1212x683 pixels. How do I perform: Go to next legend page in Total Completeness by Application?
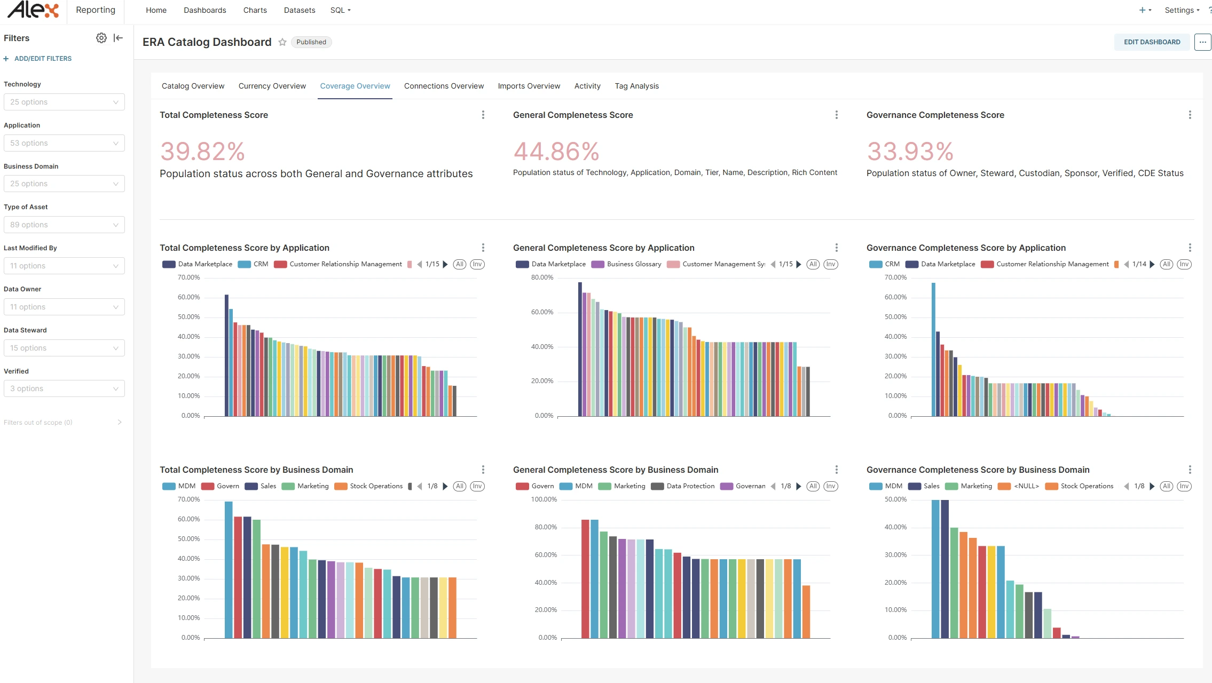tap(445, 264)
